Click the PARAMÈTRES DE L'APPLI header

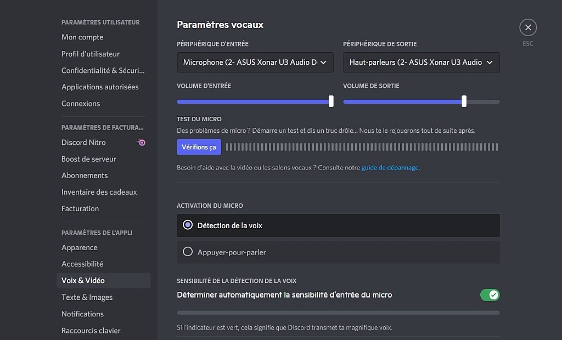tap(97, 233)
